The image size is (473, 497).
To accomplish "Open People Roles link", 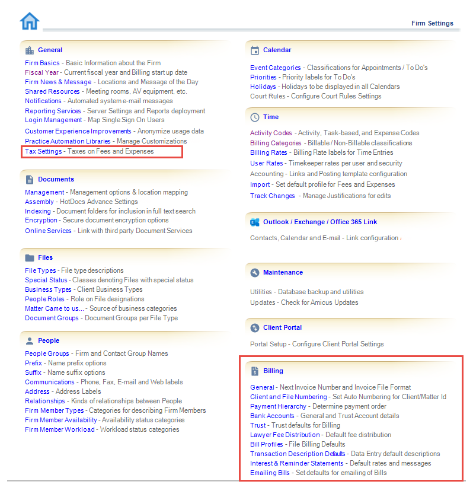I will 44,300.
